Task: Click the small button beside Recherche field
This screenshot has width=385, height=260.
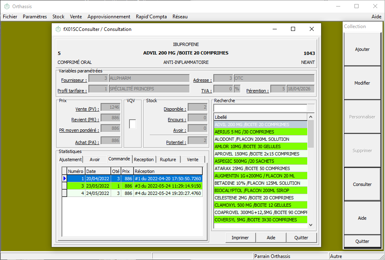Action: (x=311, y=108)
